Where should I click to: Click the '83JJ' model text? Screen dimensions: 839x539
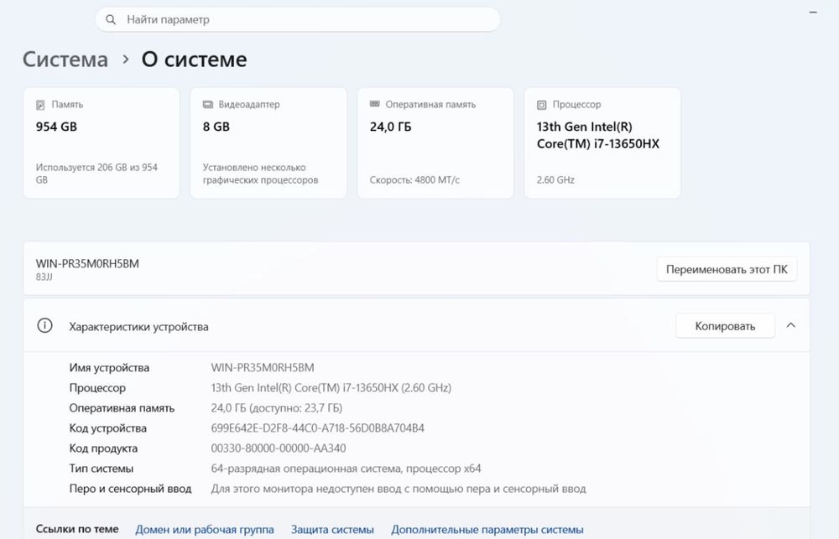[x=44, y=277]
